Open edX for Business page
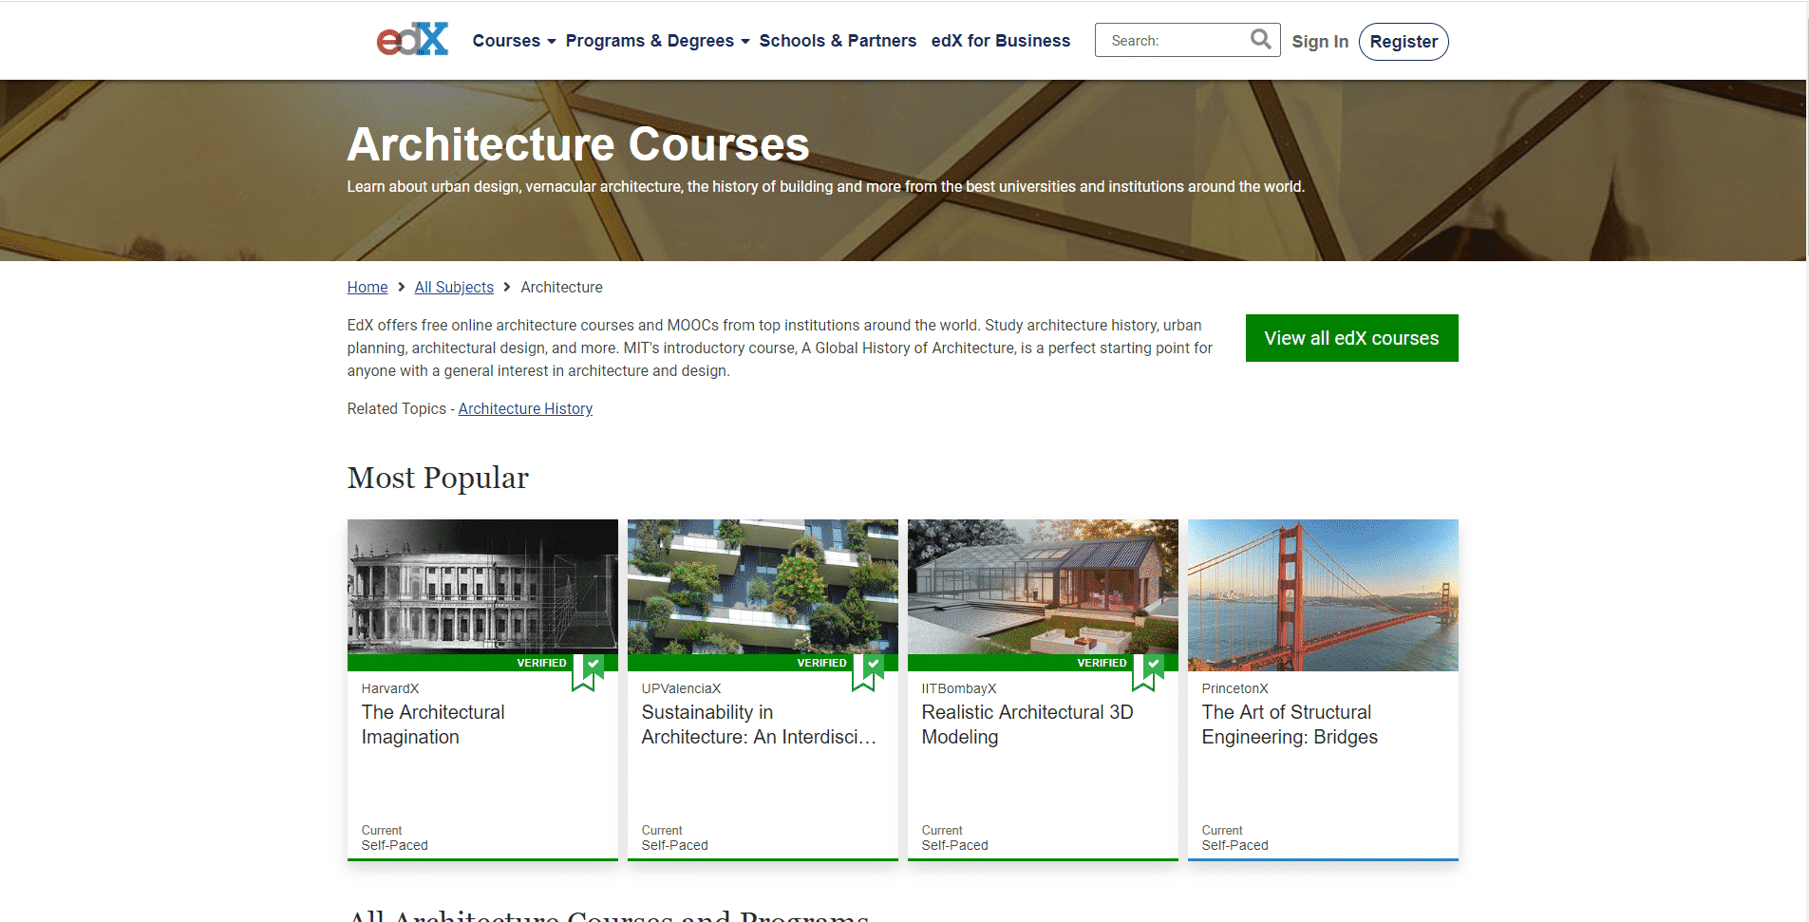Viewport: 1809px width, 922px height. (x=1000, y=41)
